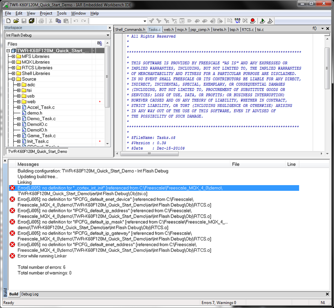This screenshot has height=308, width=334.
Task: Jump to next bookmark icon
Action: click(205, 21)
